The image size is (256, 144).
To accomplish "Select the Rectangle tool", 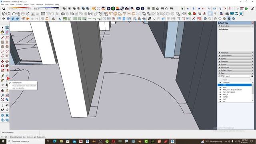I will (2, 42).
